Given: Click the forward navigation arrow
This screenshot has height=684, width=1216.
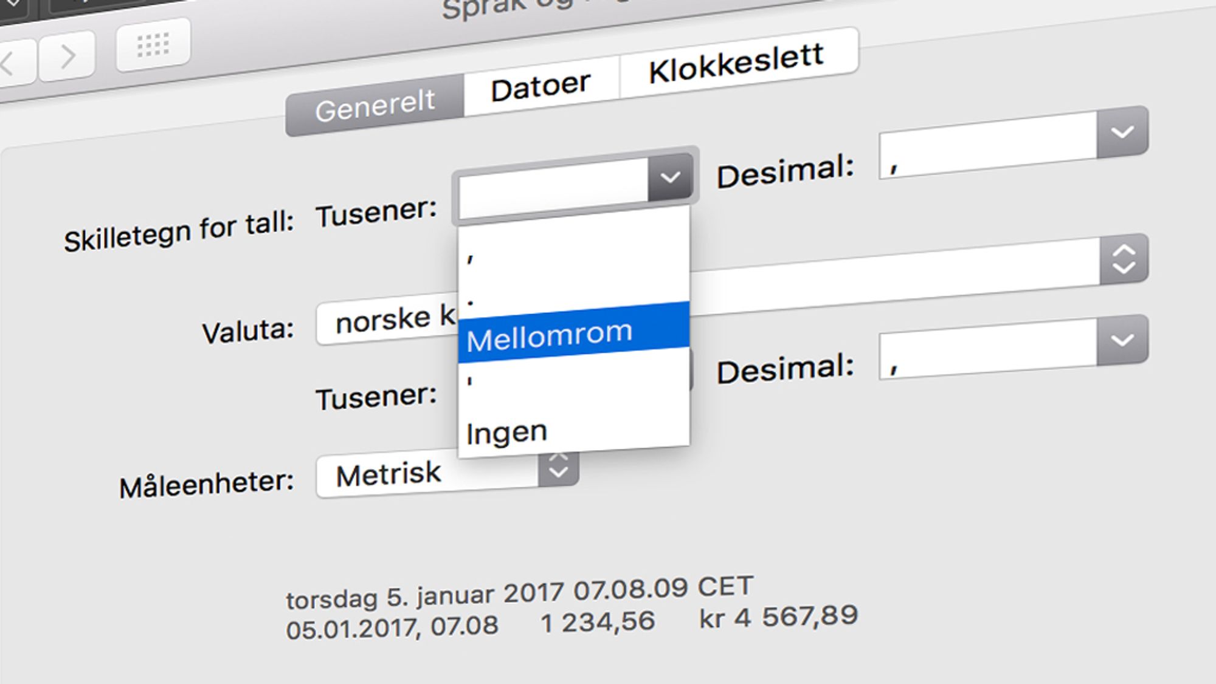Looking at the screenshot, I should 68,57.
